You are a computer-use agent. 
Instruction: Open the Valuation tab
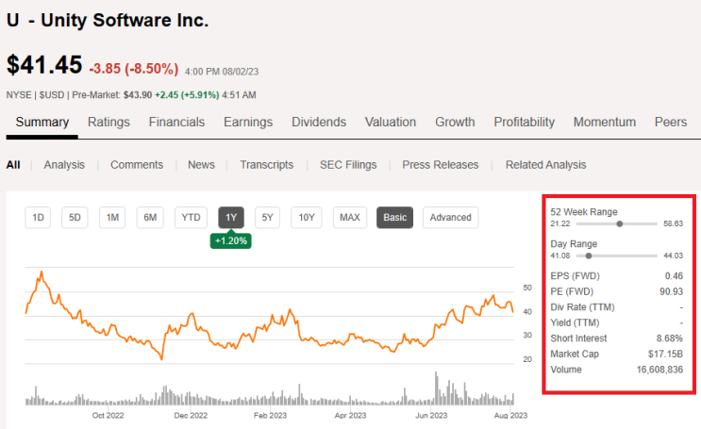click(x=391, y=123)
